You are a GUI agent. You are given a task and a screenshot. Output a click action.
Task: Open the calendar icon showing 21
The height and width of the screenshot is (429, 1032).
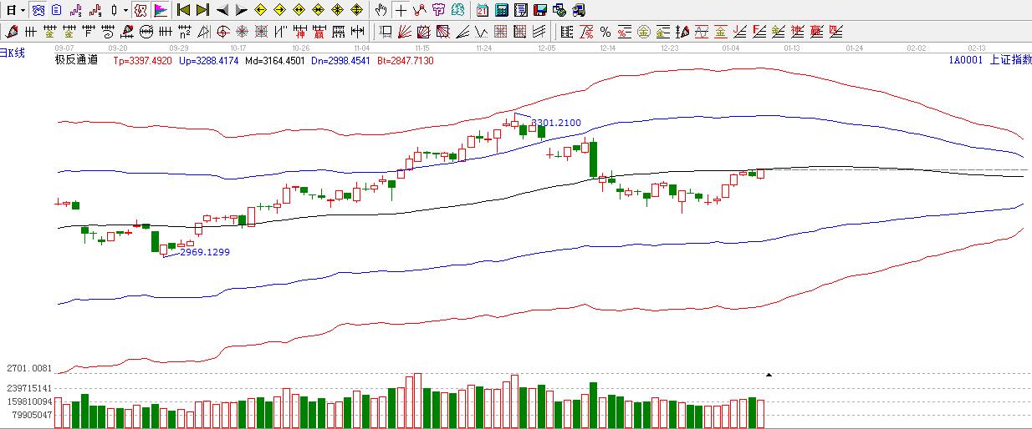483,10
